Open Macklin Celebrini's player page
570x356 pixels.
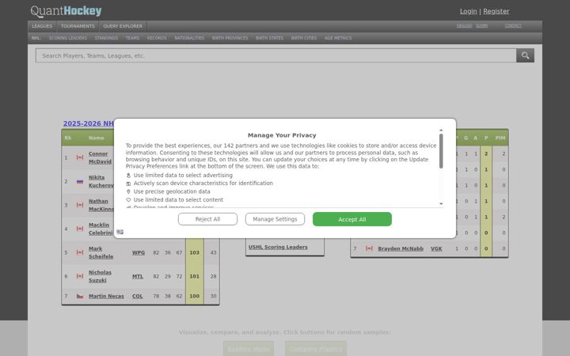(101, 229)
